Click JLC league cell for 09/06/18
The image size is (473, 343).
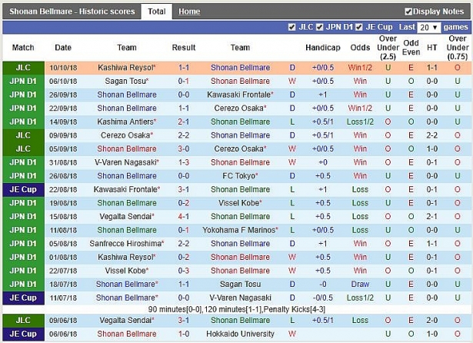tap(23, 321)
